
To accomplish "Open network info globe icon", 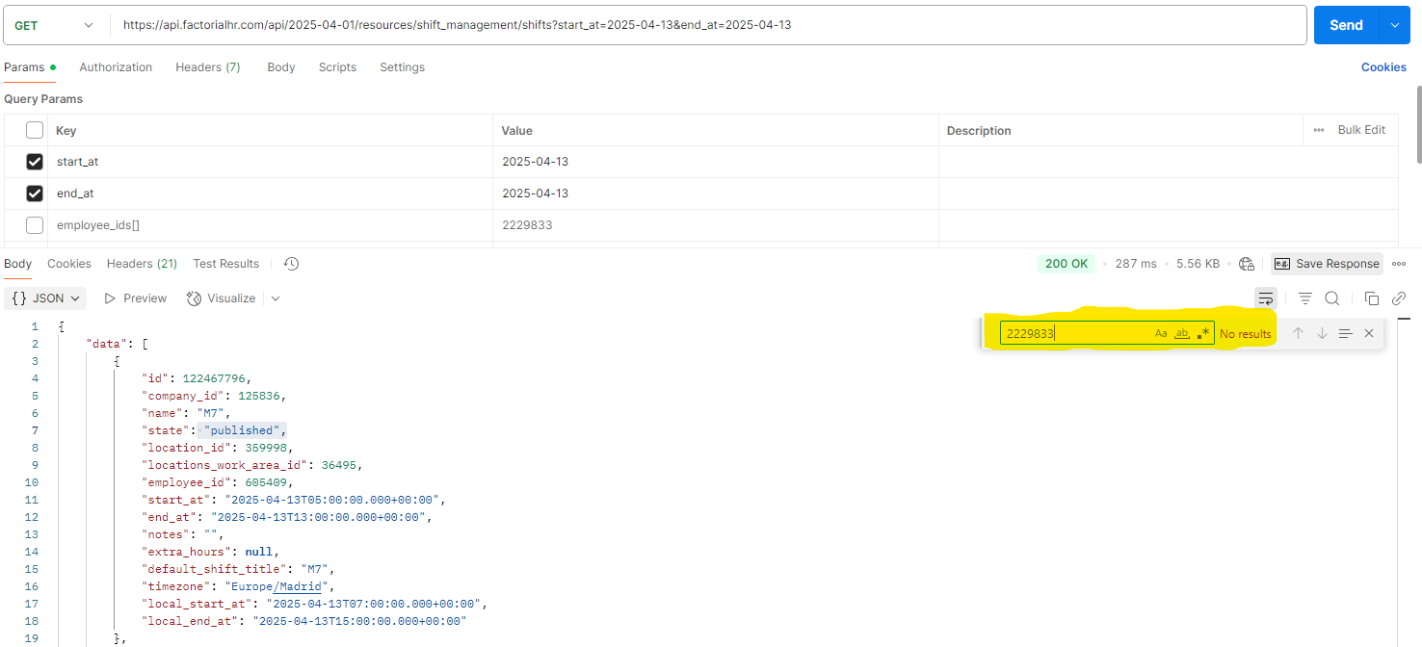I will click(1247, 264).
